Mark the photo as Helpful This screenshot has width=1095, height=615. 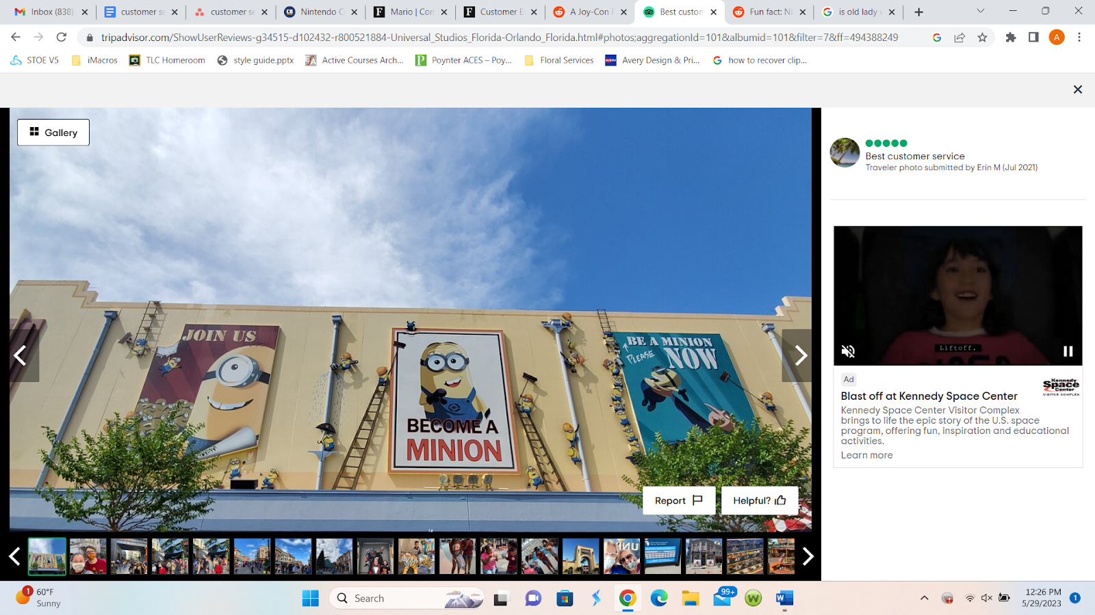pyautogui.click(x=760, y=501)
